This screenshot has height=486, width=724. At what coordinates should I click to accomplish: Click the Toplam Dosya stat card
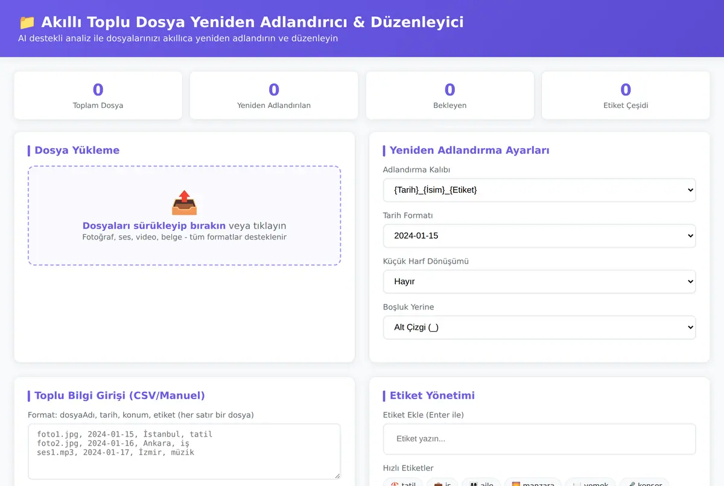click(98, 95)
